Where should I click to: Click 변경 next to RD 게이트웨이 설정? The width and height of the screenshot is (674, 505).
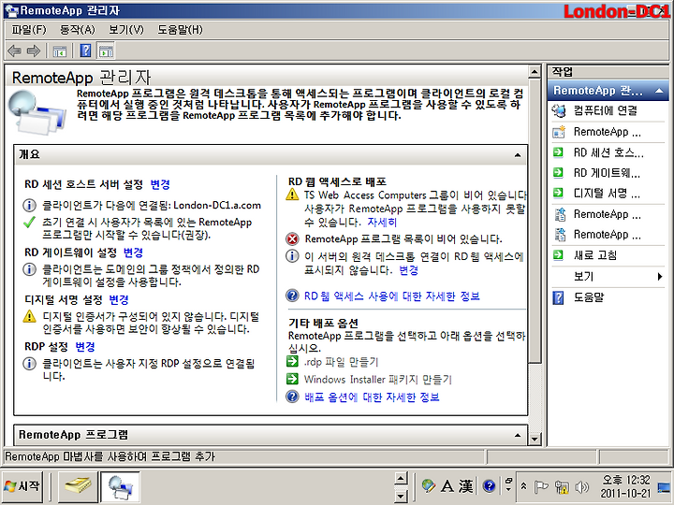[133, 252]
